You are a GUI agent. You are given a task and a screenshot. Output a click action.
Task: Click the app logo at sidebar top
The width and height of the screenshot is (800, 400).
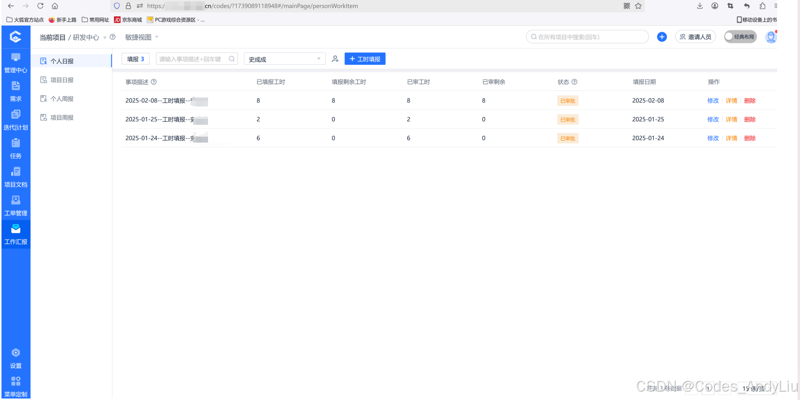(x=15, y=37)
